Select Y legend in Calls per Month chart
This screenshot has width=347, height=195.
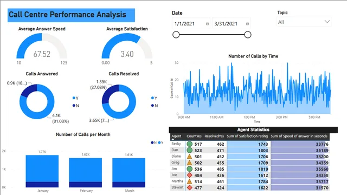[x=160, y=142]
